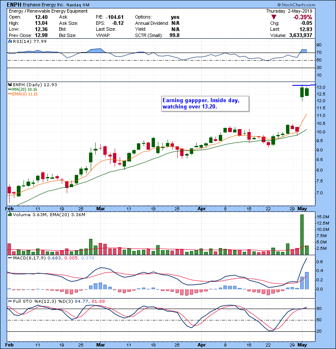Click the RSI(14) 77.99 panel label
Screen dimensions: 336x349
[x=30, y=41]
